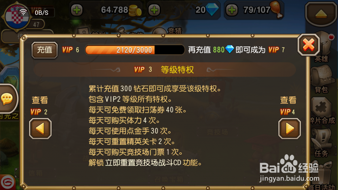
Task: Click the 查看 VIP 2 label
Action: coord(39,105)
